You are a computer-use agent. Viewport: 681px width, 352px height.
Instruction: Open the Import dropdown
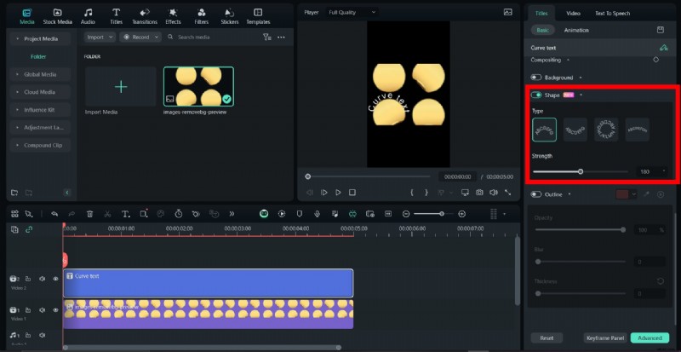pos(100,38)
